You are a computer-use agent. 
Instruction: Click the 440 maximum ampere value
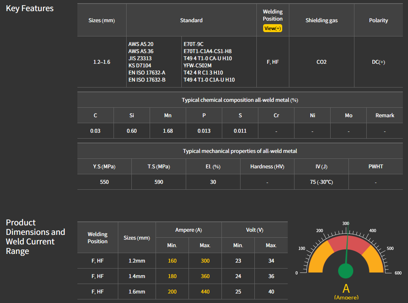(205, 292)
